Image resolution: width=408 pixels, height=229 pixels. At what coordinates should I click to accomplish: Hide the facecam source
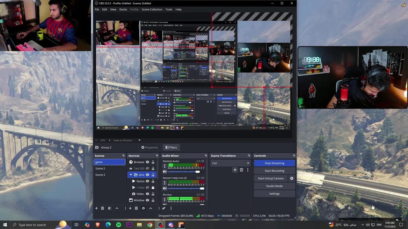pos(147,181)
